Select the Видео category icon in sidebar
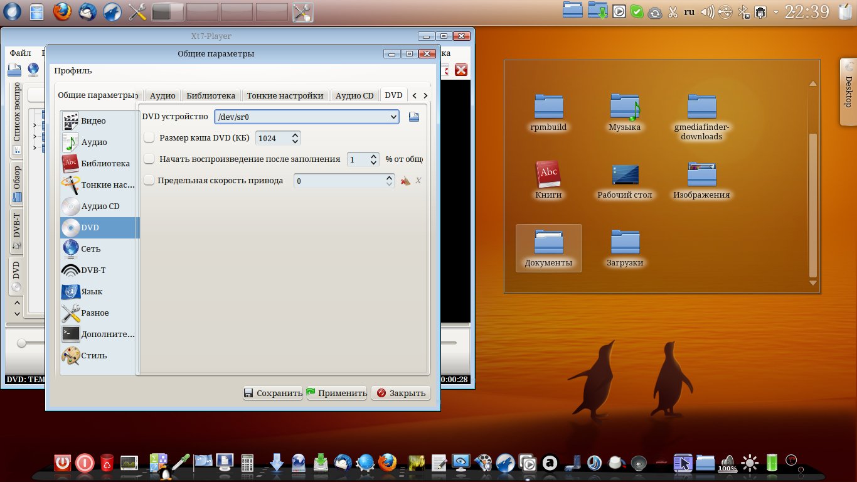Screen dimensions: 857x482 71,121
